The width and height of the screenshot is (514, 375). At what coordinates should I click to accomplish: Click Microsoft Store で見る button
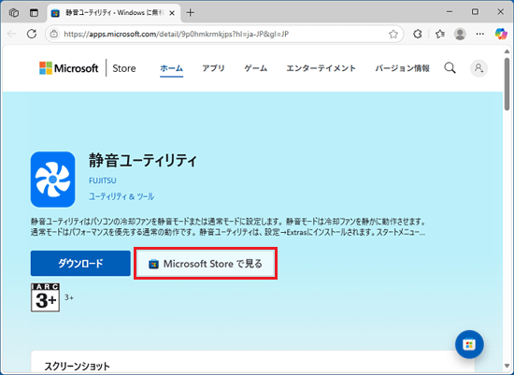(x=206, y=264)
